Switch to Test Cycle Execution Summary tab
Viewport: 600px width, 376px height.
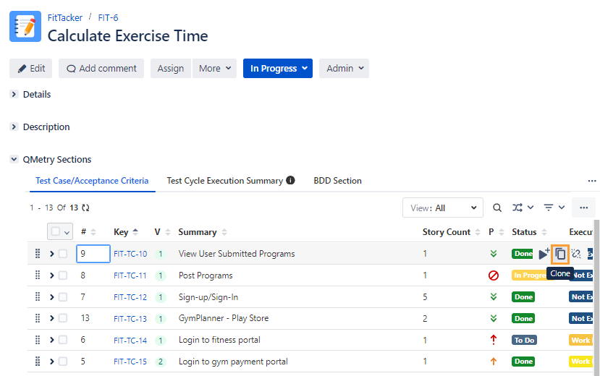coord(224,181)
